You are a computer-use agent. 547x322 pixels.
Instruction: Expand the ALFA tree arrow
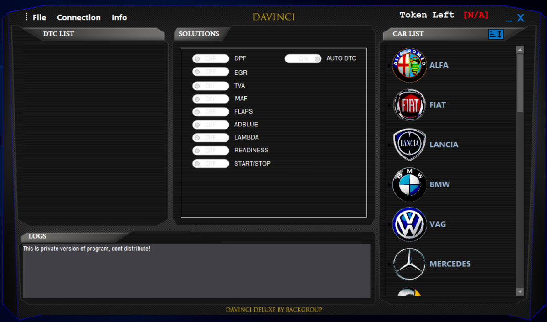[389, 66]
